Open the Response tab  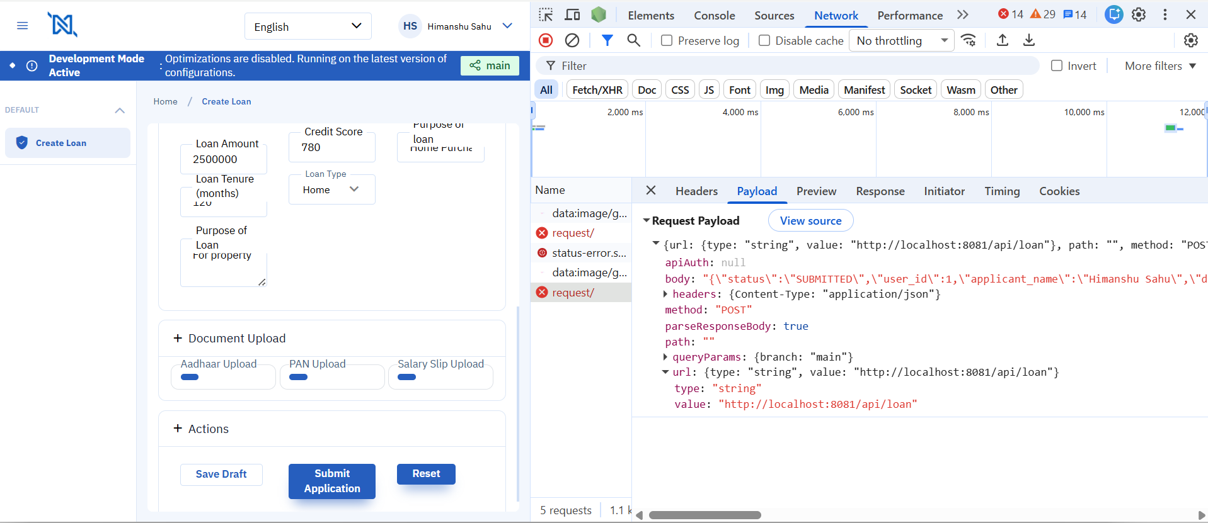coord(880,191)
